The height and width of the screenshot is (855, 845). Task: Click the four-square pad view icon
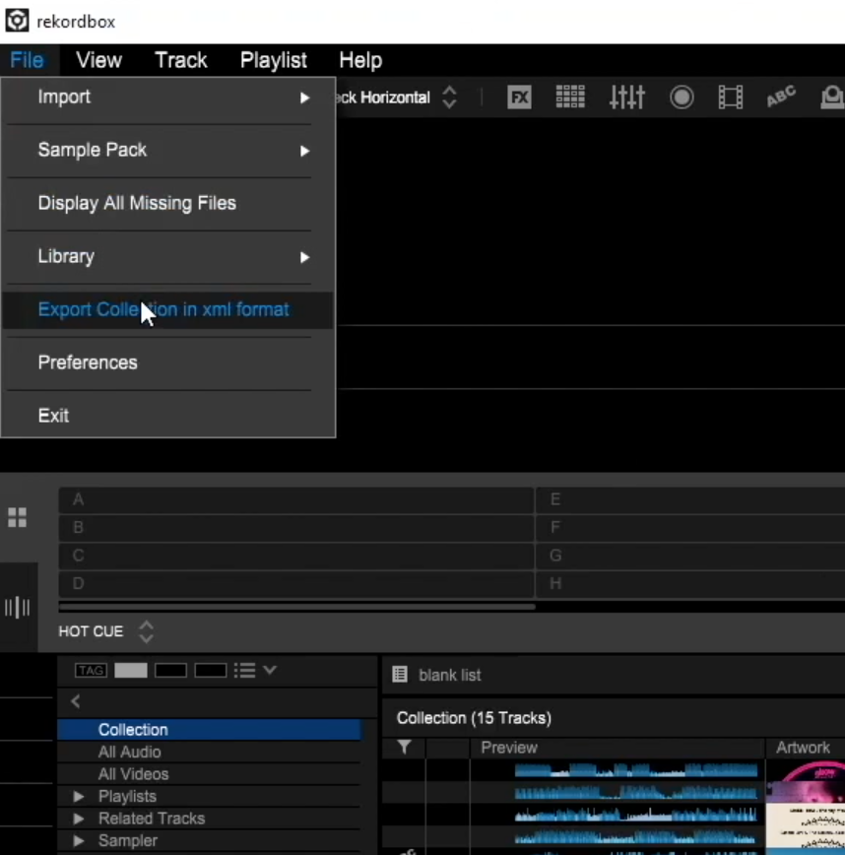click(x=18, y=517)
